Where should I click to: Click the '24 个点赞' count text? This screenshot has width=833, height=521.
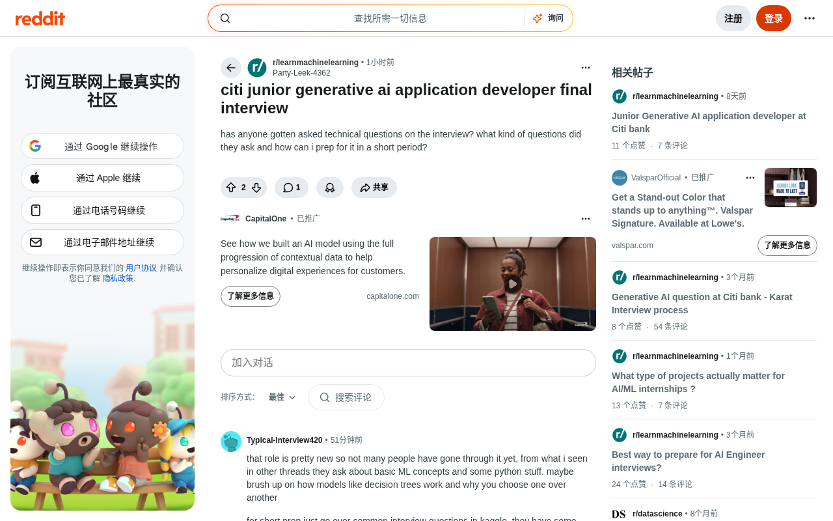point(629,485)
